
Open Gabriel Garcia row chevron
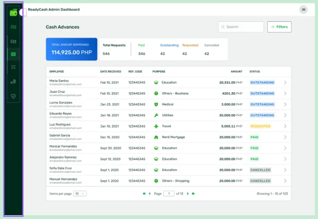(x=285, y=137)
